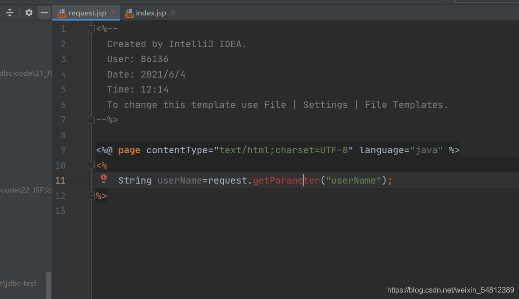Click the JSP file icon on index.jsp tab
Screen dimensions: 519x299
coord(128,13)
